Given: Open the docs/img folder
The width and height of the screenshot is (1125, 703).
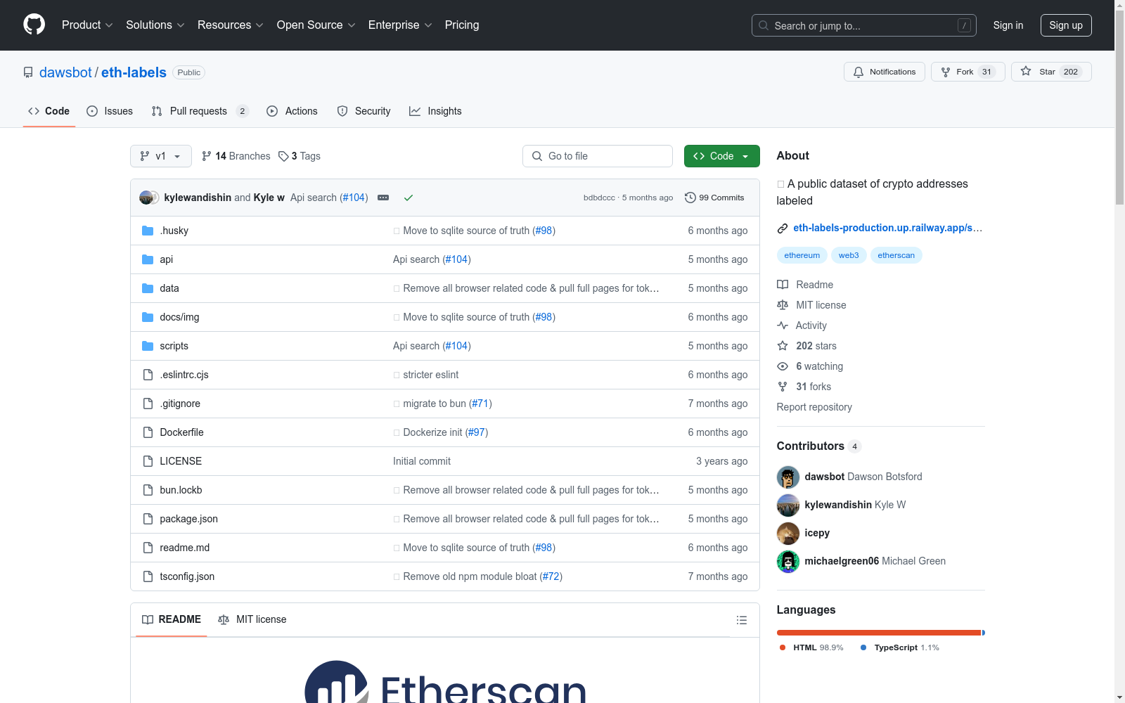Looking at the screenshot, I should [x=179, y=317].
